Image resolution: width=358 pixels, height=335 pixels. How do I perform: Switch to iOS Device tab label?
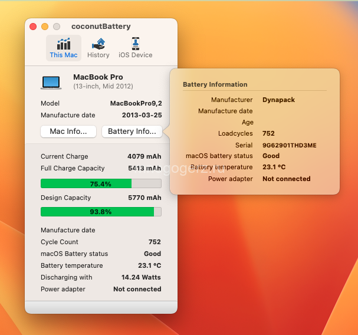pos(136,55)
